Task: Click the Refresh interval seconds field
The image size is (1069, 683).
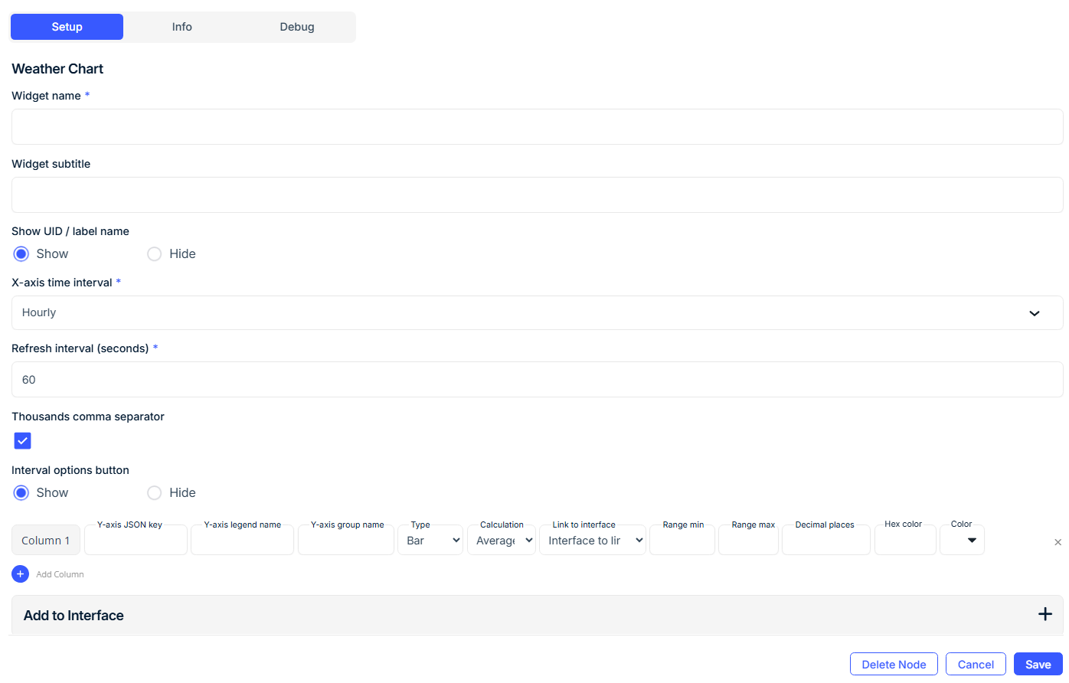Action: (x=537, y=379)
